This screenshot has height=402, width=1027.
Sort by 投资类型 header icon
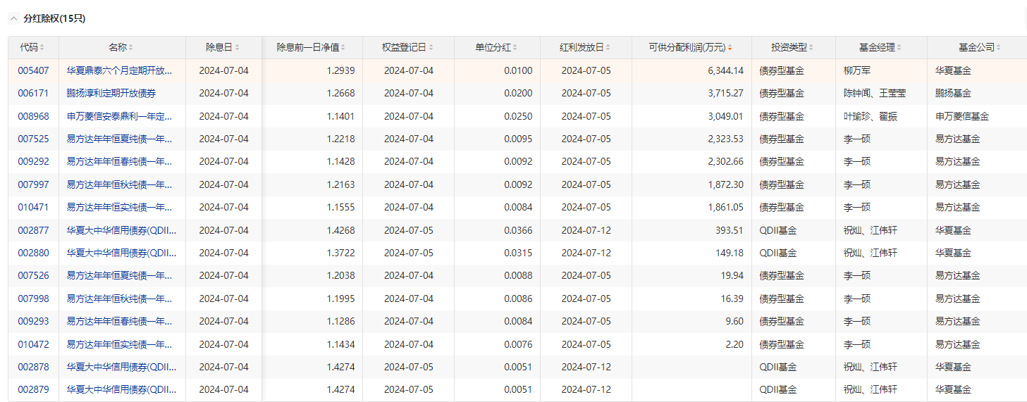pos(811,48)
